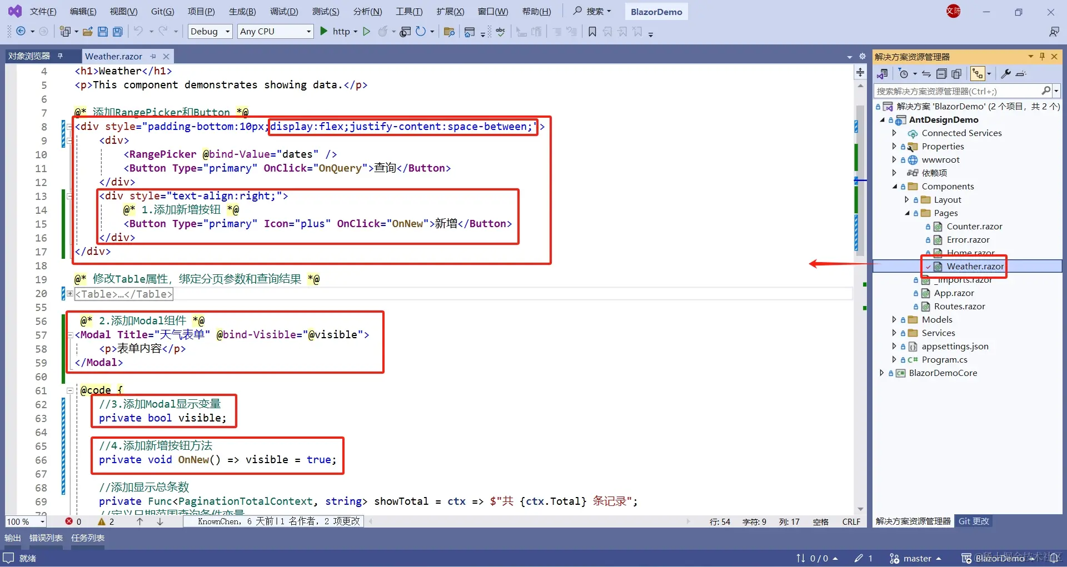Open the 输出 panel tab
Screen dimensions: 1067x567
(x=13, y=538)
